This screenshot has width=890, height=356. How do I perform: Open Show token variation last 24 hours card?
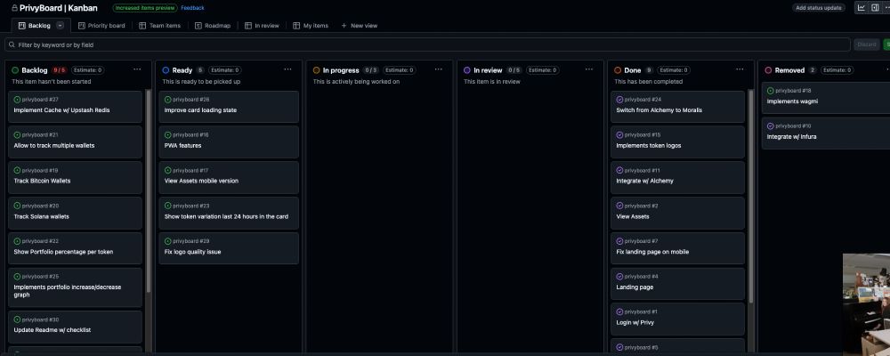point(229,213)
